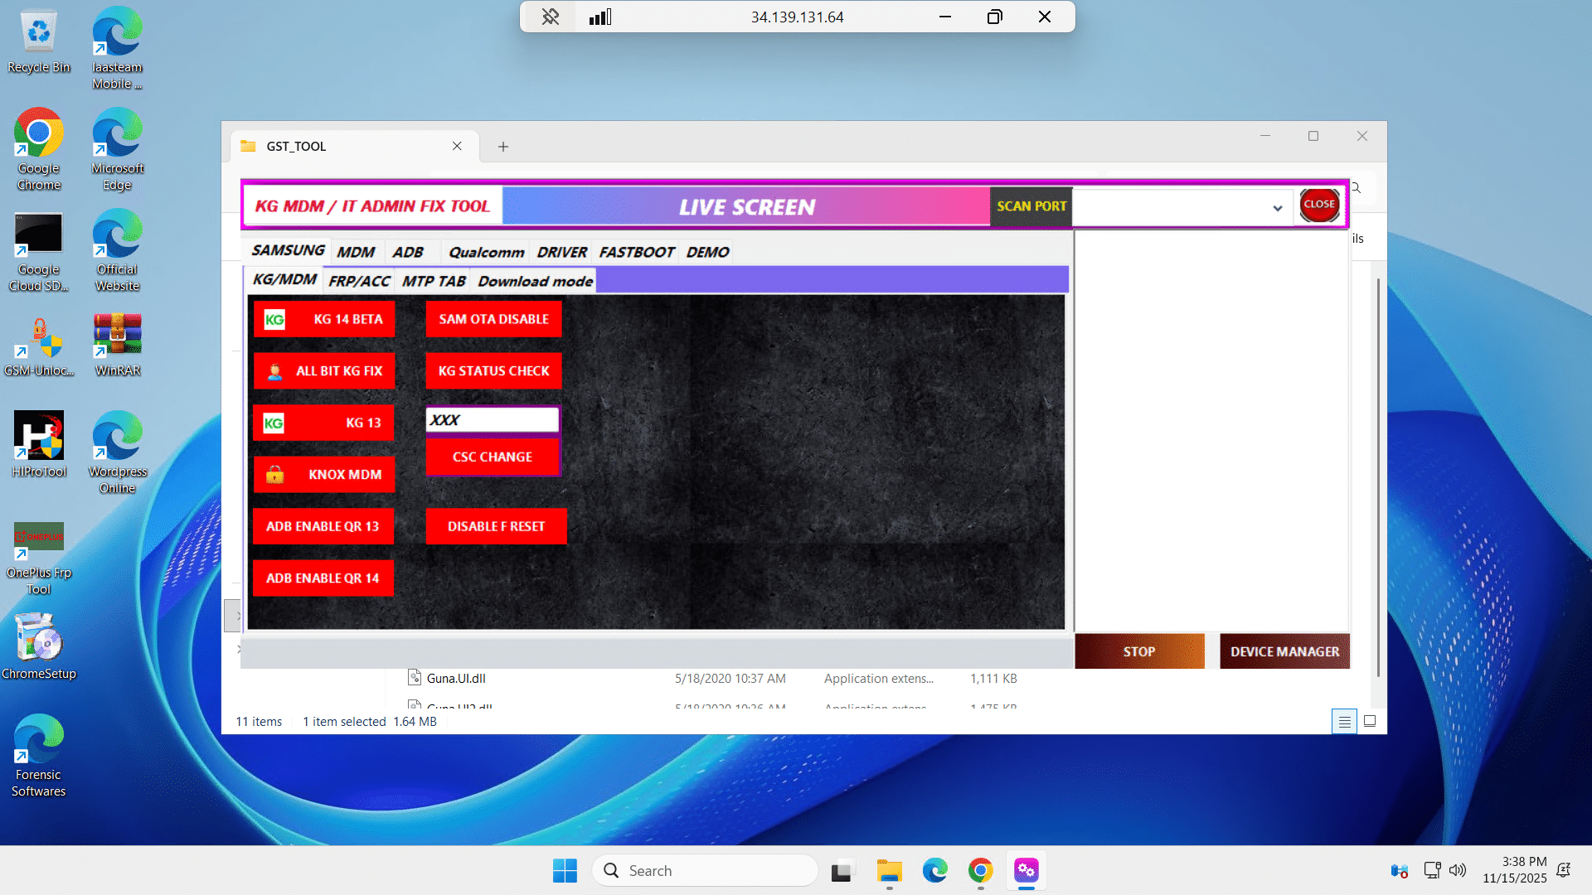
Task: Click the KG 14 BETA button
Action: pos(323,319)
